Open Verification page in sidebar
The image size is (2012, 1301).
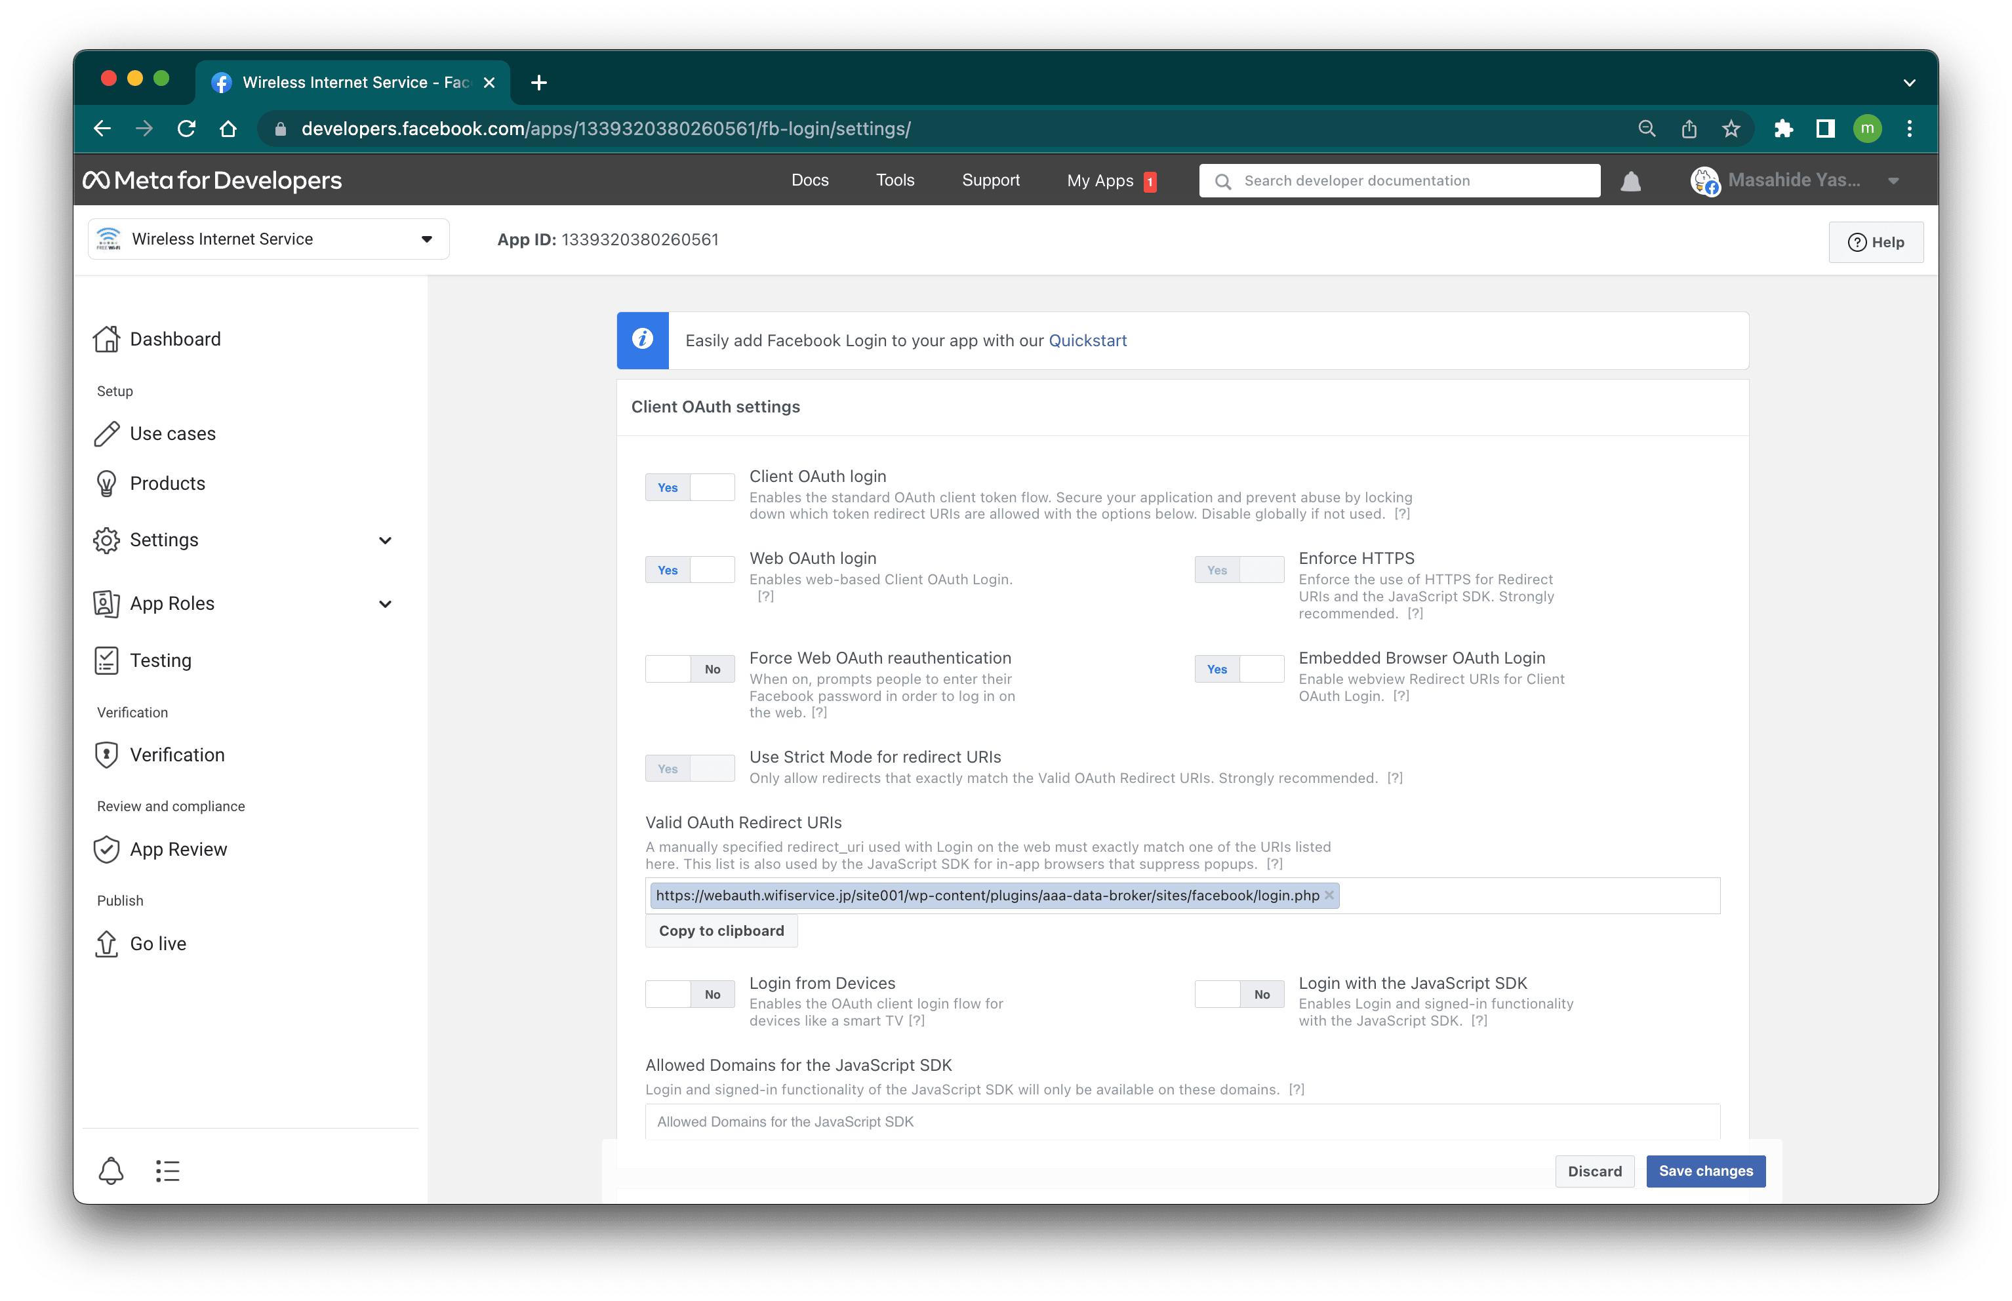159,754
